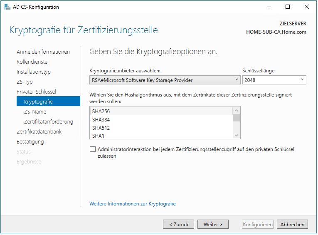Enable Administratorinteraktion checkbox for private key access
The image size is (318, 235).
pos(92,149)
